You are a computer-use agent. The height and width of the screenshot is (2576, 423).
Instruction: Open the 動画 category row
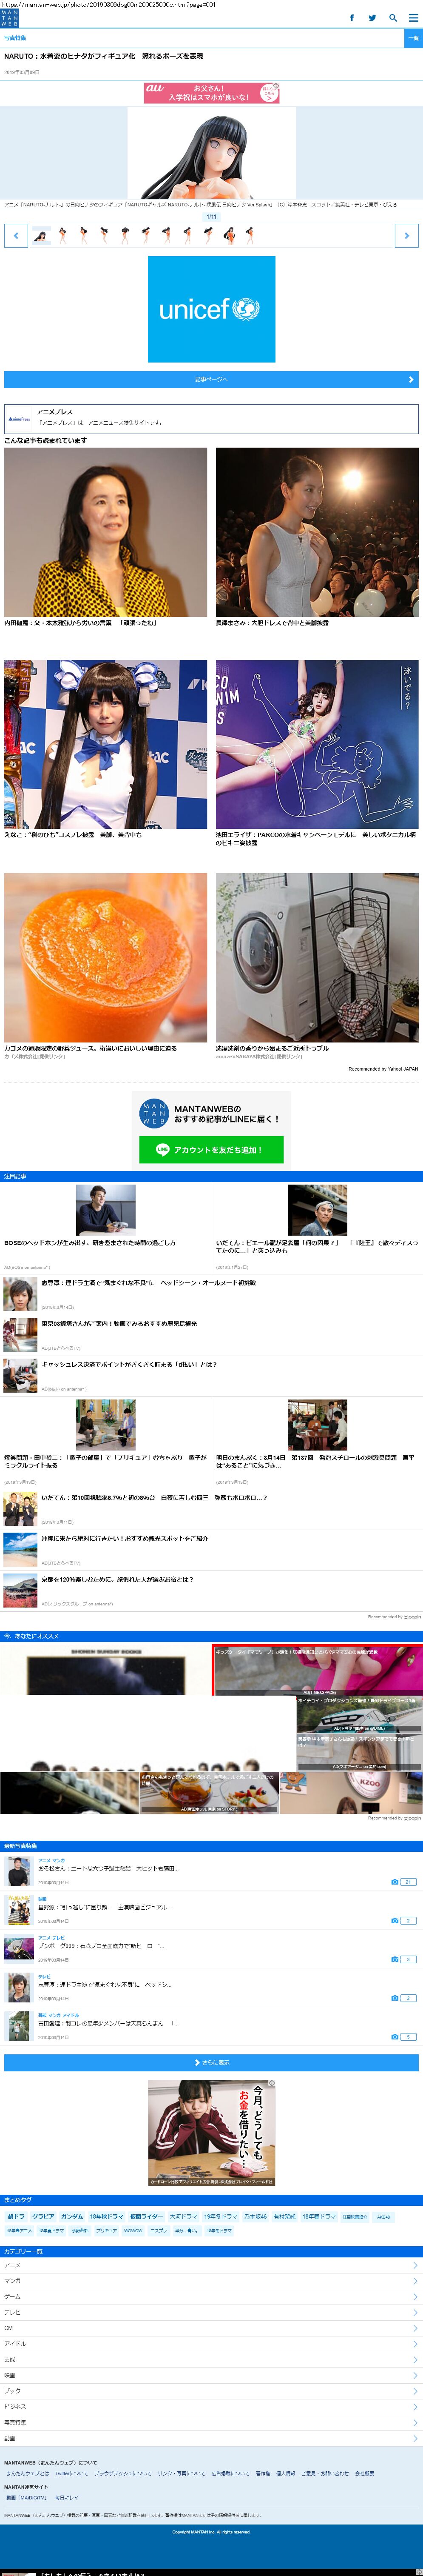click(211, 2439)
